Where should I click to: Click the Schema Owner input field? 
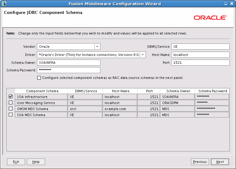click(69, 63)
